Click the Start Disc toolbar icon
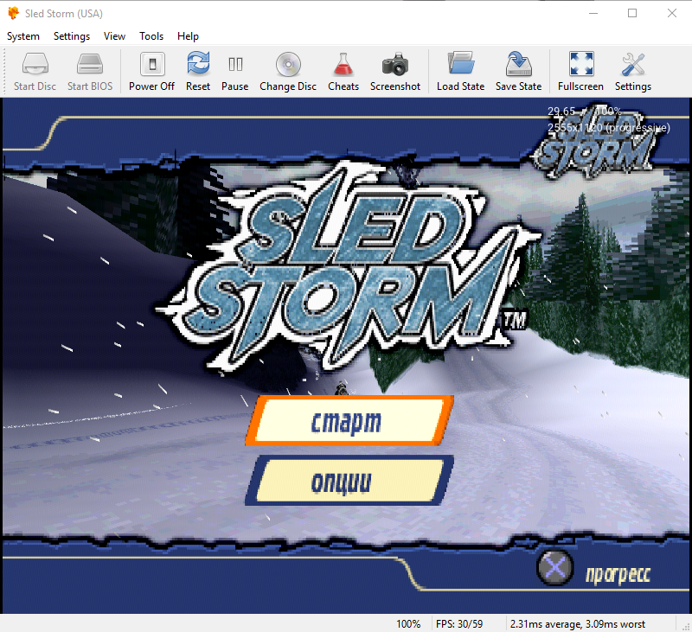This screenshot has height=632, width=692. pos(35,72)
